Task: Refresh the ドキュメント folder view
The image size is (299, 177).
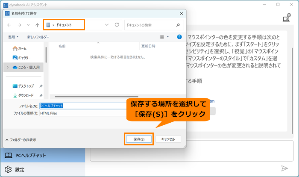Action: click(117, 25)
